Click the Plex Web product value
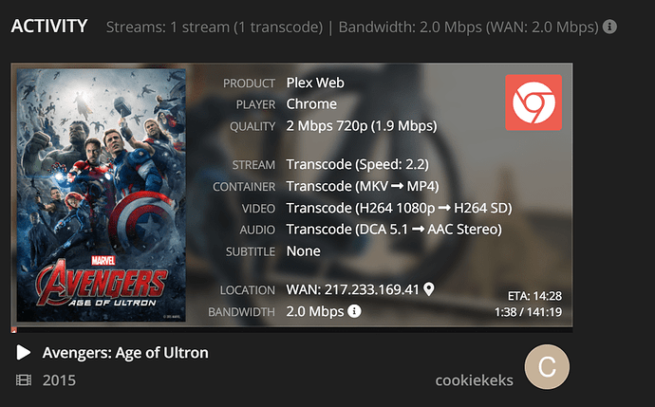655x407 pixels. (315, 83)
